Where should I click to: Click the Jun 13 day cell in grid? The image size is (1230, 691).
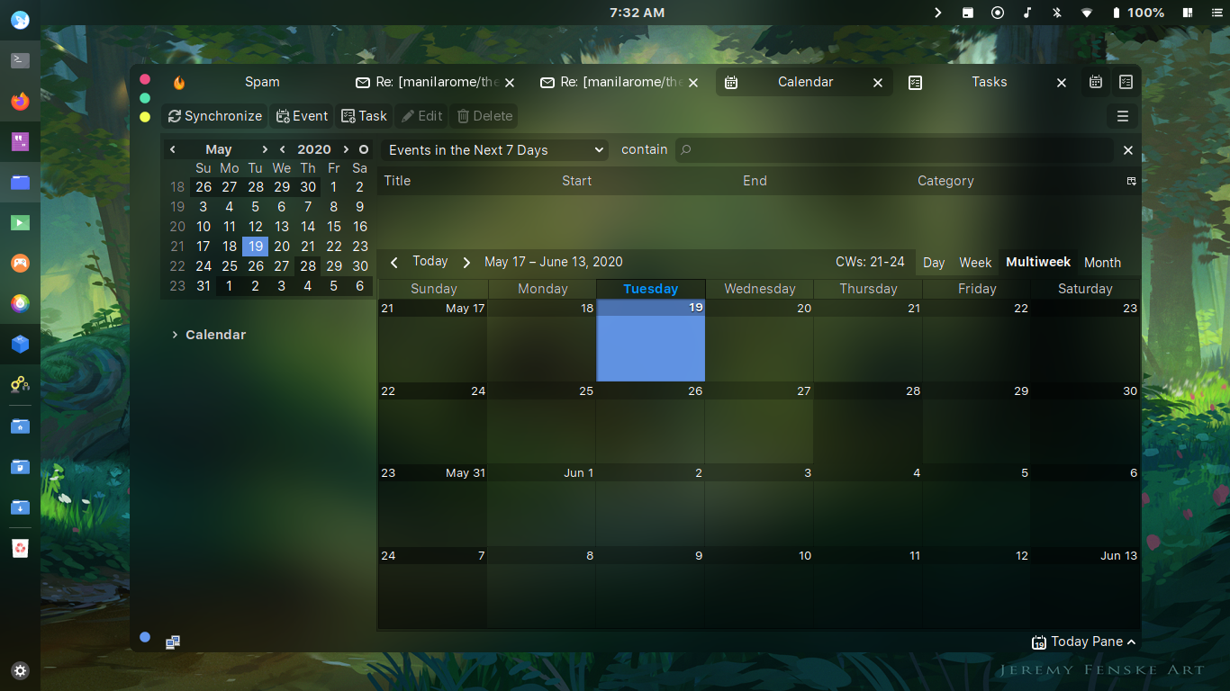1085,588
